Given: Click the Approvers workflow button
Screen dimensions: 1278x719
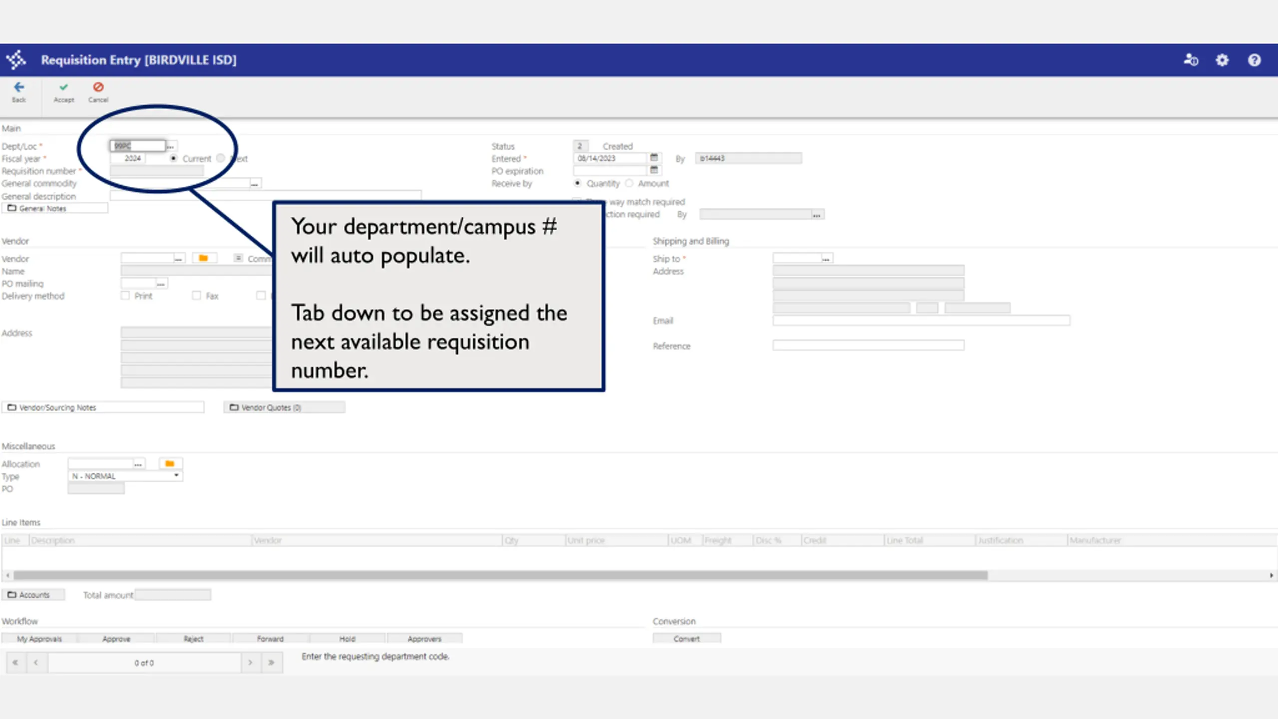Looking at the screenshot, I should point(424,639).
